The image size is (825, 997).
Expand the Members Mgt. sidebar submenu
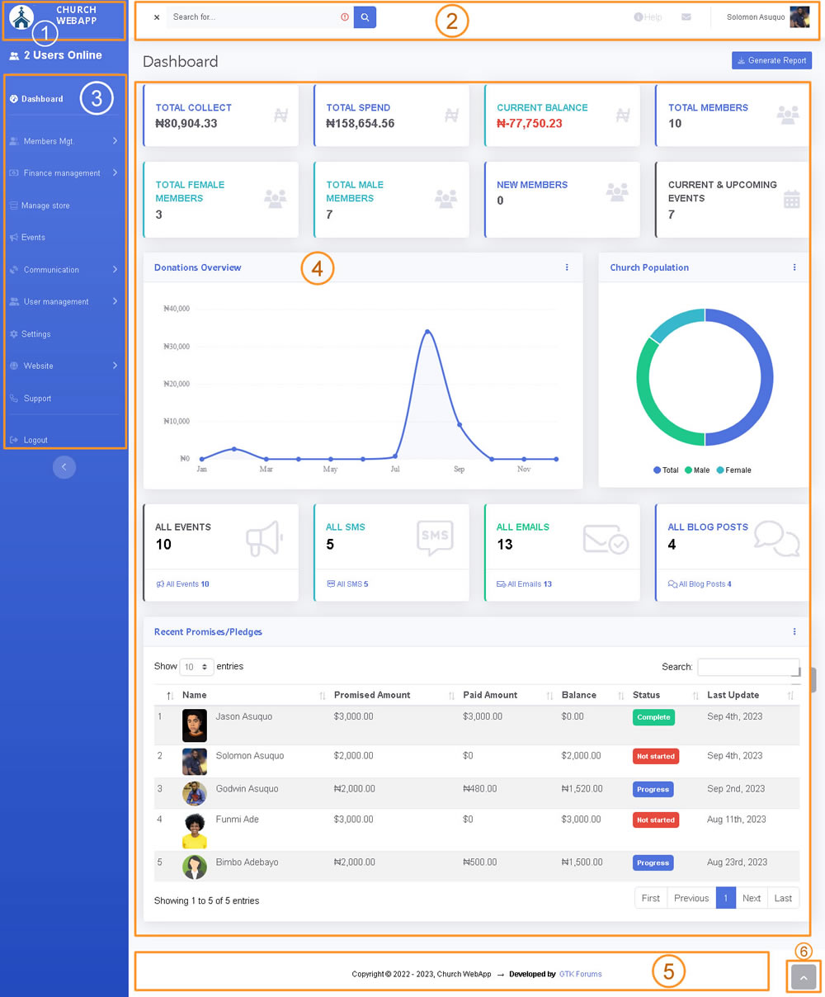click(x=63, y=141)
